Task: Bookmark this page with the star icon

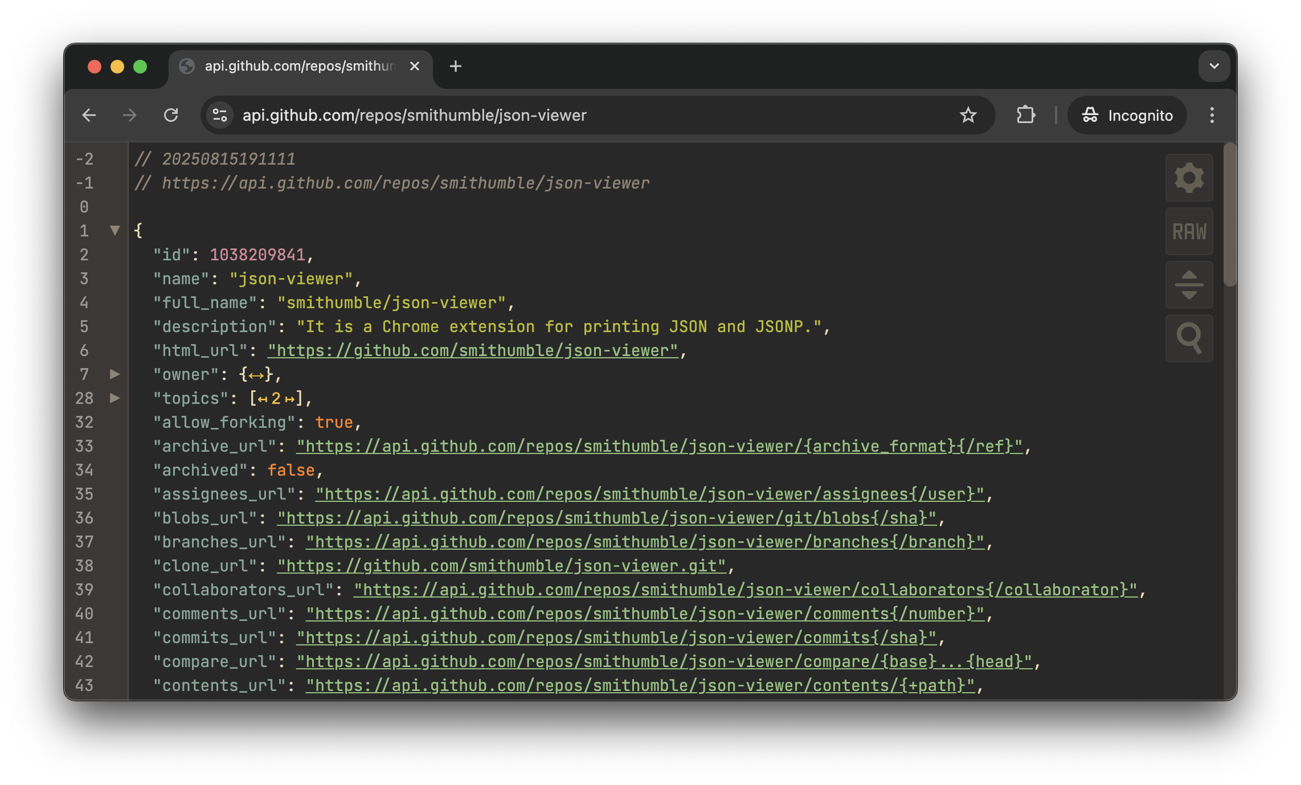Action: pyautogui.click(x=968, y=115)
